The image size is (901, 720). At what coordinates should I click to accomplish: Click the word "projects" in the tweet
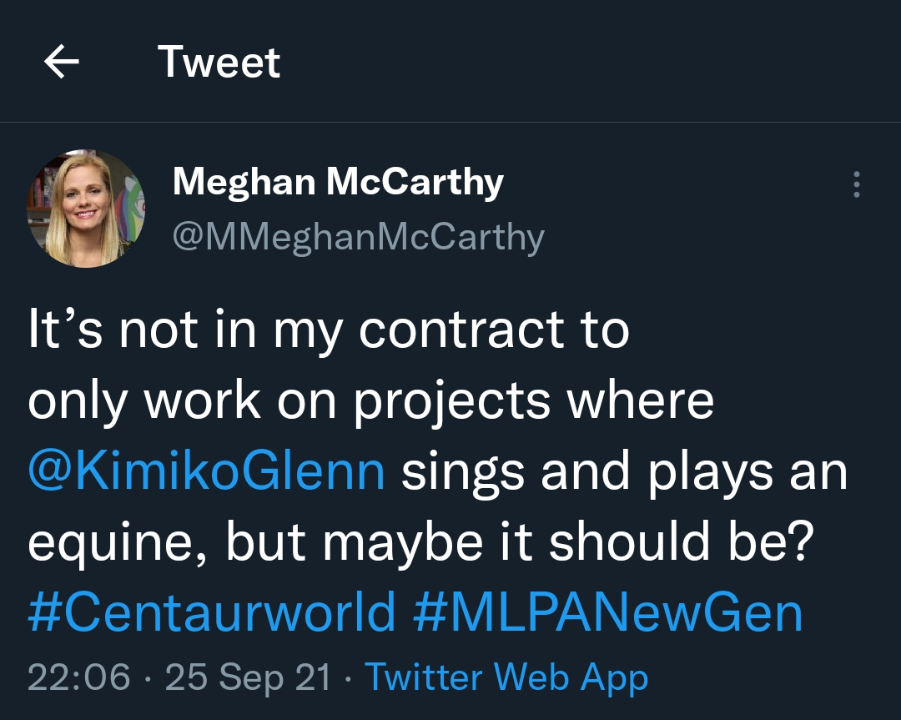pos(451,401)
